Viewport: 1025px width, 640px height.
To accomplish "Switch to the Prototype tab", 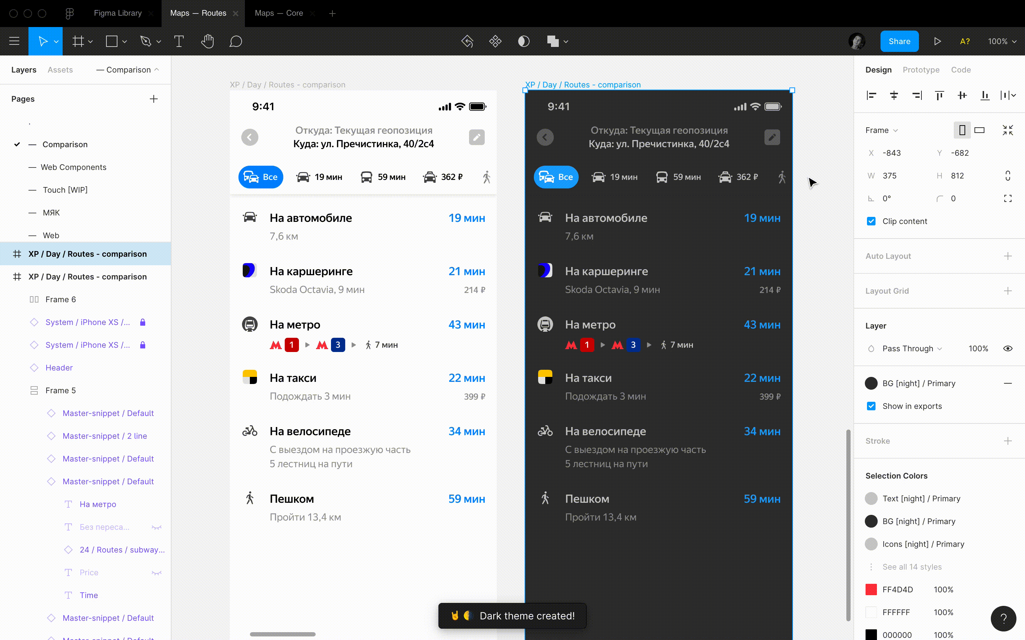I will point(921,70).
